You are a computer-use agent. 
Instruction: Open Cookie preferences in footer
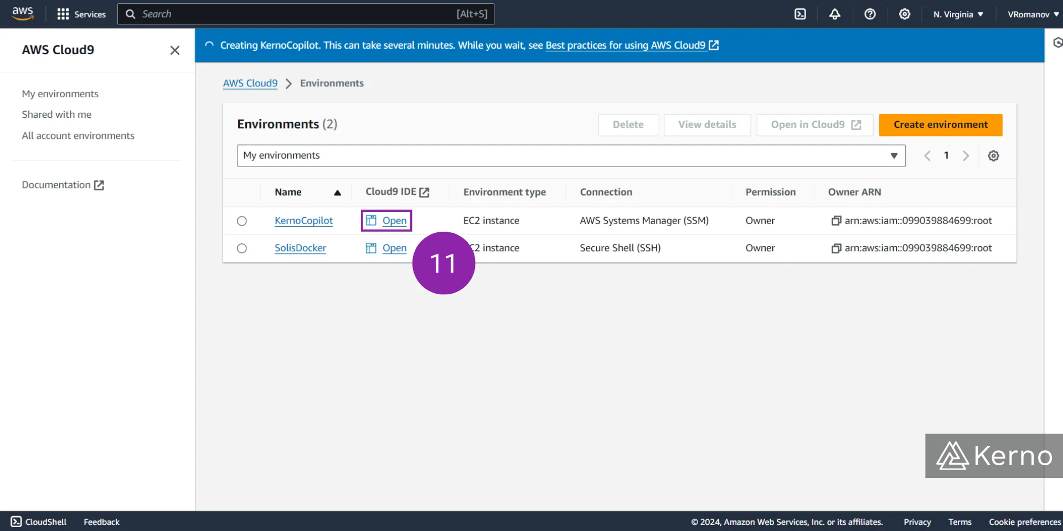(1025, 522)
